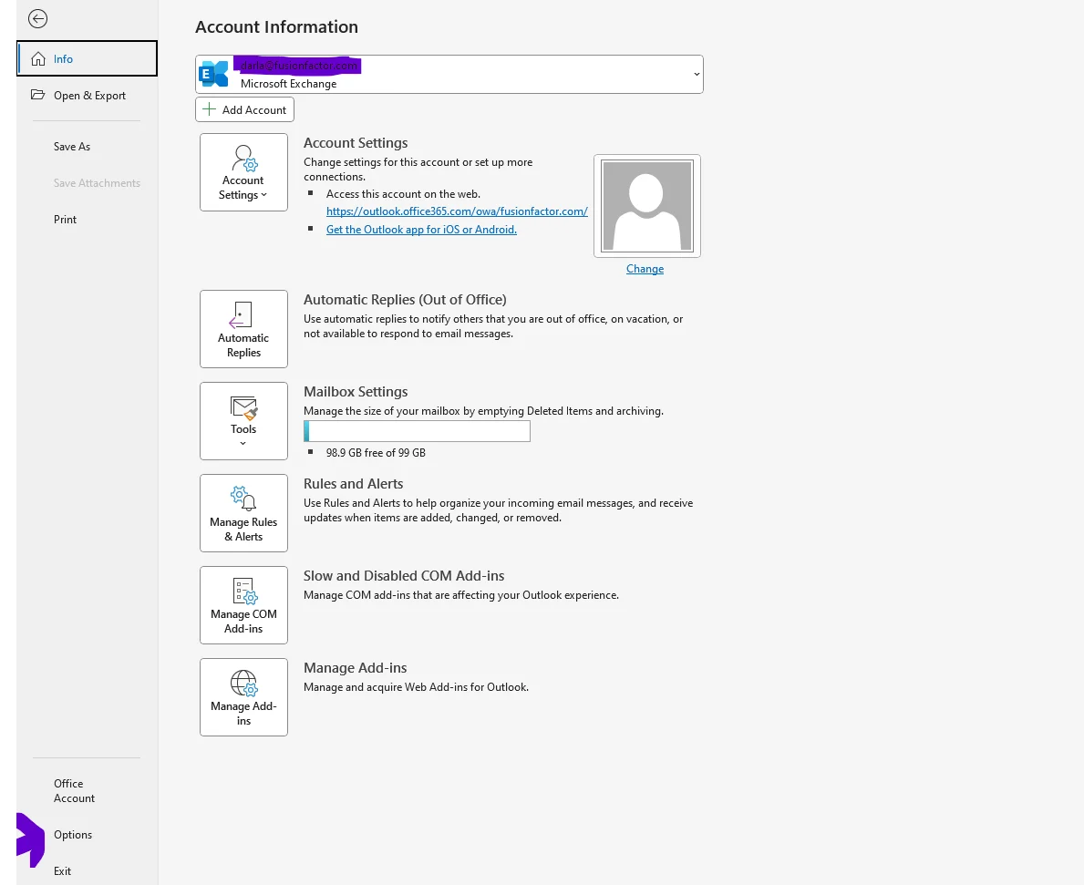Open the Automatic Replies door icon
The image size is (1084, 885).
tap(241, 314)
